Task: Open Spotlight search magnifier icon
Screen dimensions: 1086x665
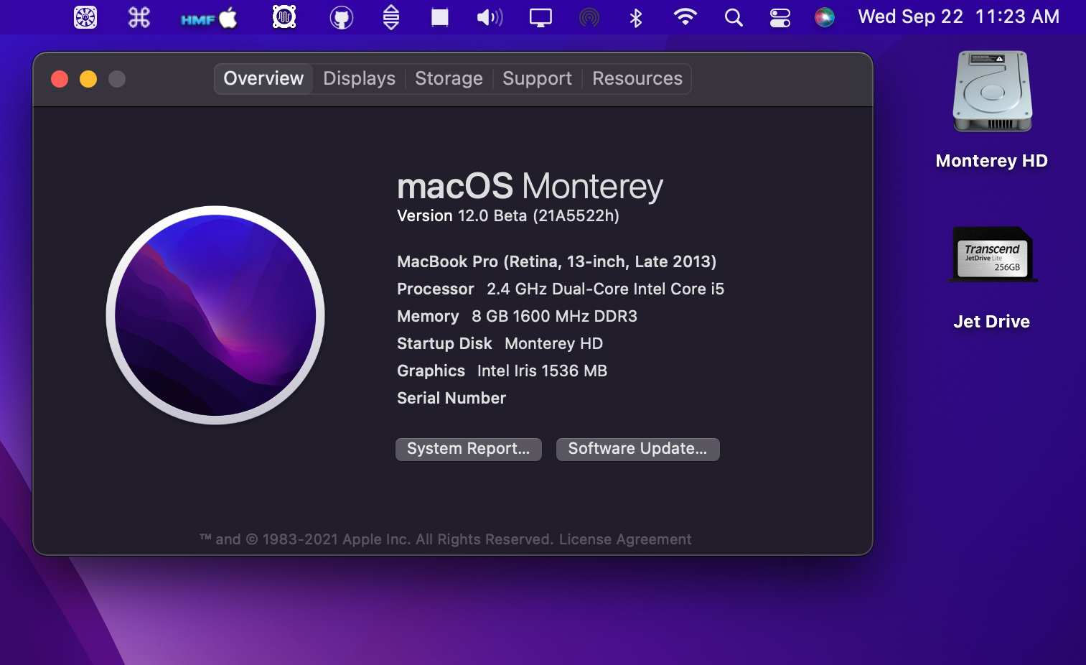Action: (x=734, y=17)
